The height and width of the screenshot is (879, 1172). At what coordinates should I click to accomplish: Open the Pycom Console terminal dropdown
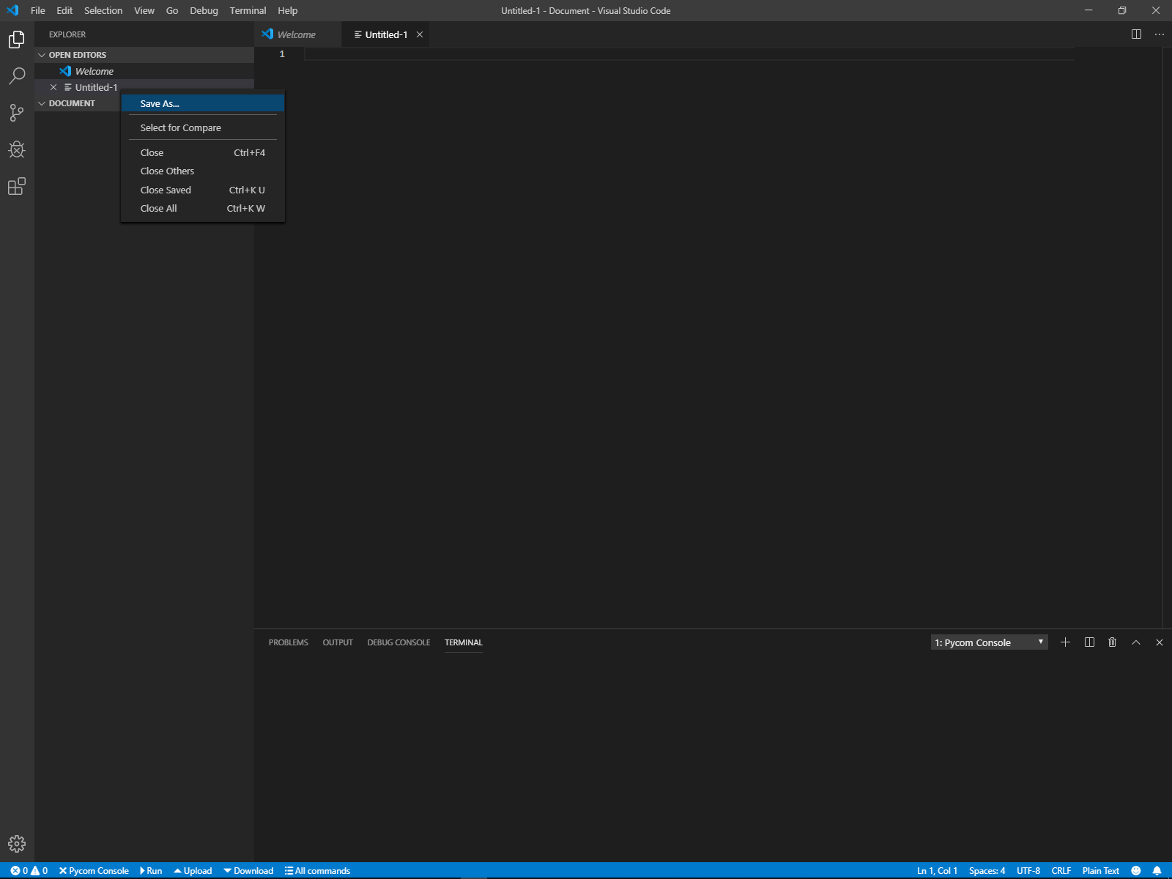[x=988, y=642]
